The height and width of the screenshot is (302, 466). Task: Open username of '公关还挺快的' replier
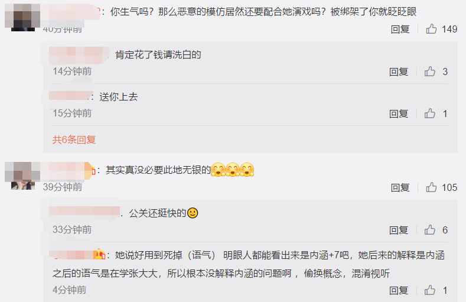(x=84, y=213)
